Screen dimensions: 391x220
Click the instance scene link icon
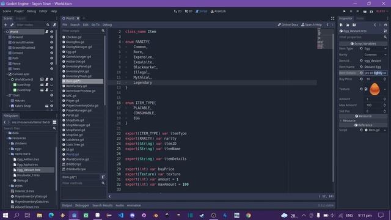[x=12, y=25]
